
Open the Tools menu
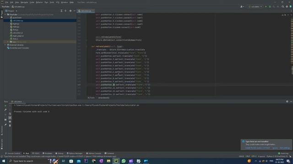(52, 2)
